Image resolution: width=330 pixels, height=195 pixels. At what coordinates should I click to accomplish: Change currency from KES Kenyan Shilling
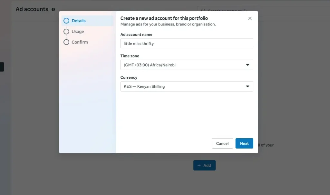pos(187,86)
